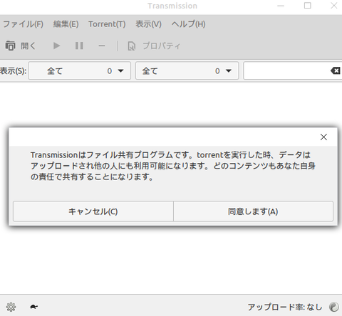Open torrent プロパティ properties

click(x=154, y=46)
